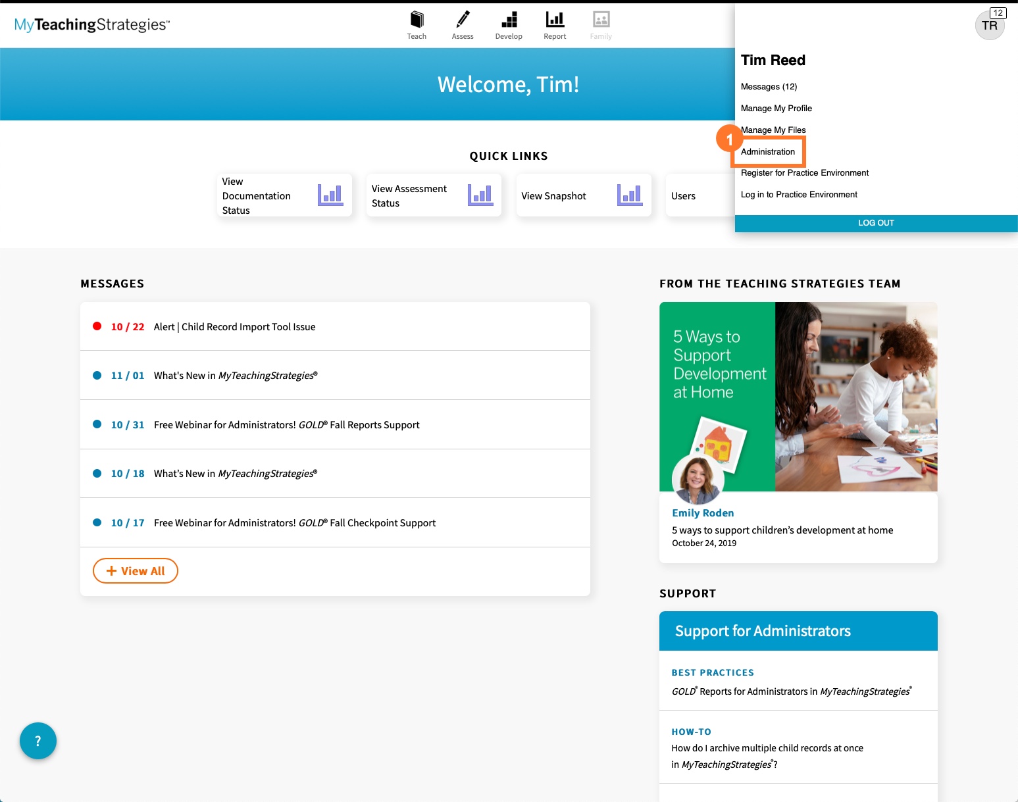The height and width of the screenshot is (802, 1018).
Task: Open 10 / 18 What's New message
Action: [335, 474]
